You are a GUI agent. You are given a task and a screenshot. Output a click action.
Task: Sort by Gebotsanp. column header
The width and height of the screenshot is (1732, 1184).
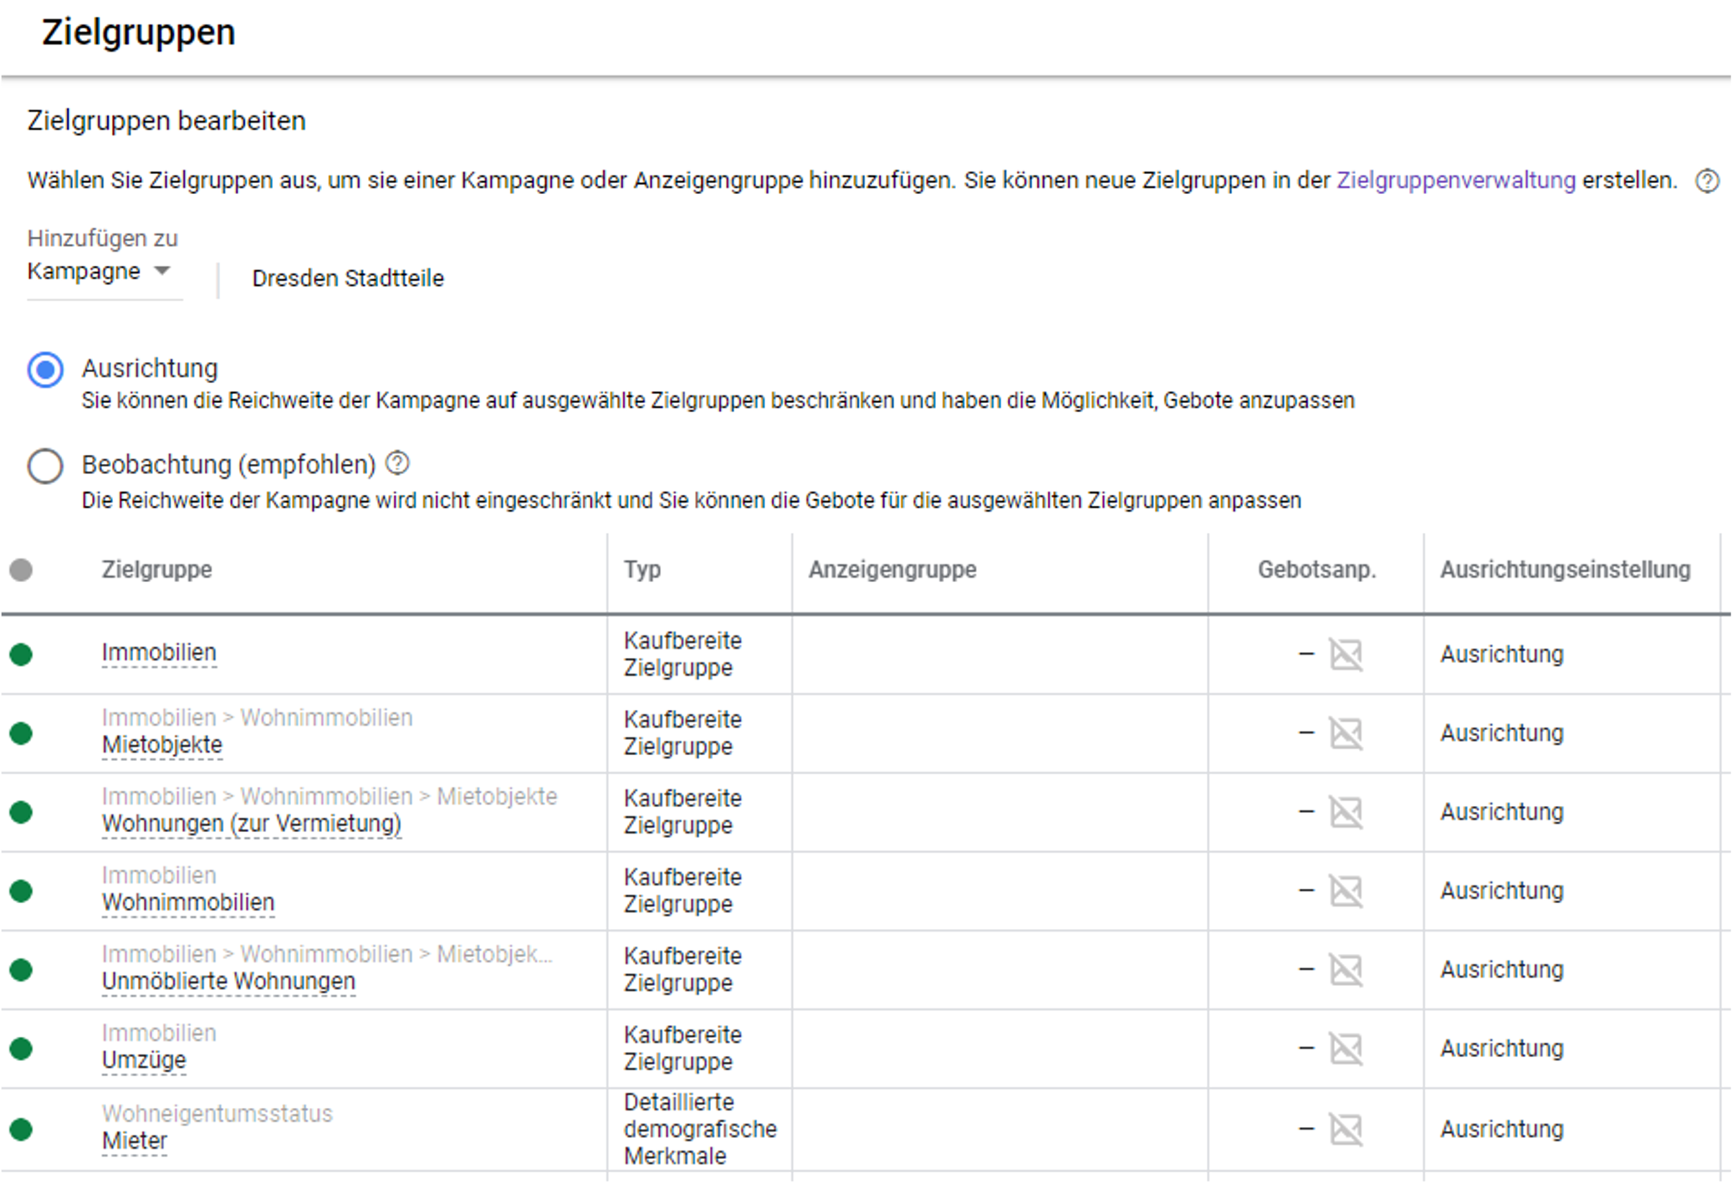[1316, 569]
